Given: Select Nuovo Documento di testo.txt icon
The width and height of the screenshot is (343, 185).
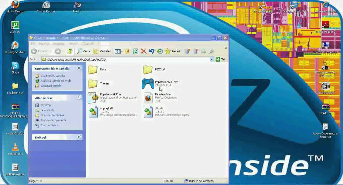Looking at the screenshot, I should click(x=325, y=131).
